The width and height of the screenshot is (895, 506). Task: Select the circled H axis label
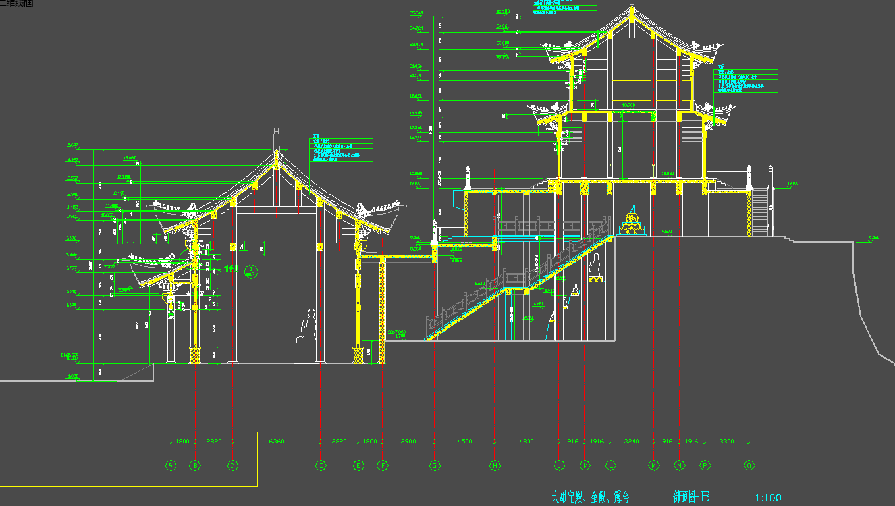[495, 466]
